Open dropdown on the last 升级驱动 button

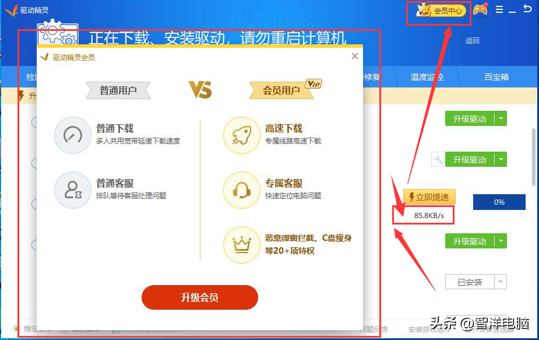[501, 241]
